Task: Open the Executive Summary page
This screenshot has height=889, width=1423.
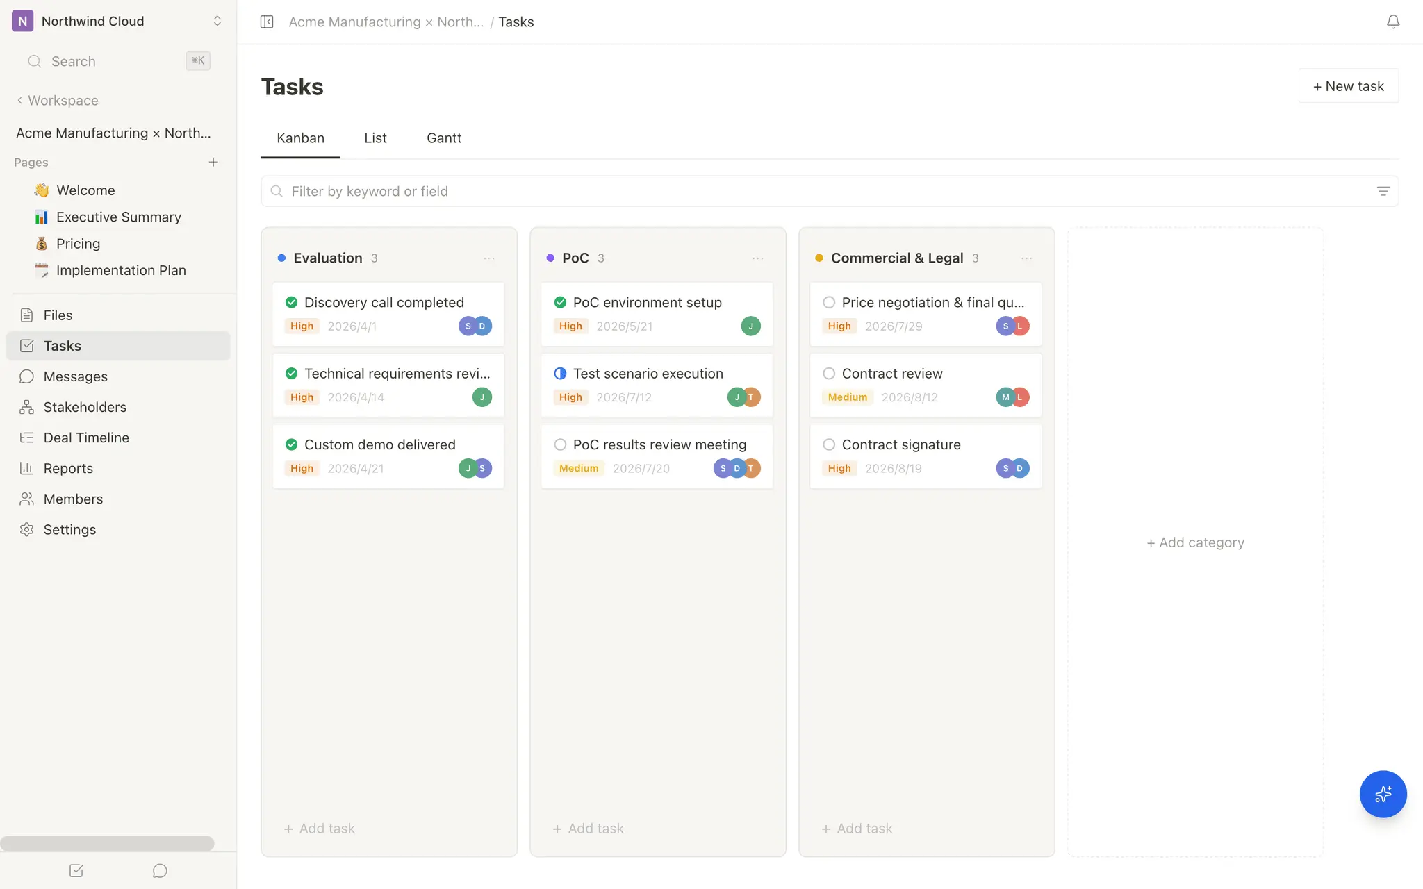Action: [x=118, y=217]
